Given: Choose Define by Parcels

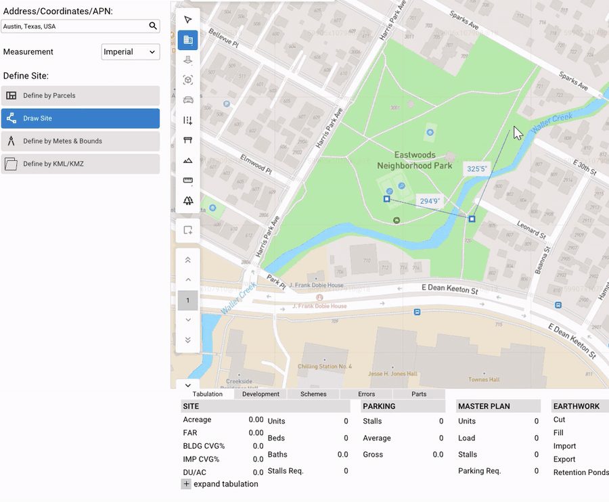Looking at the screenshot, I should (81, 95).
